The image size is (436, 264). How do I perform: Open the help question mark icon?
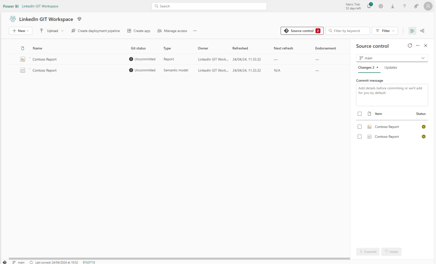pos(404,6)
